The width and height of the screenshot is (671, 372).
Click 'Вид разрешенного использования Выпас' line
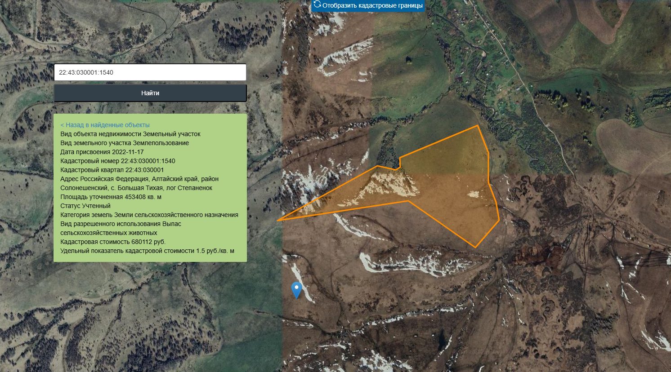121,228
